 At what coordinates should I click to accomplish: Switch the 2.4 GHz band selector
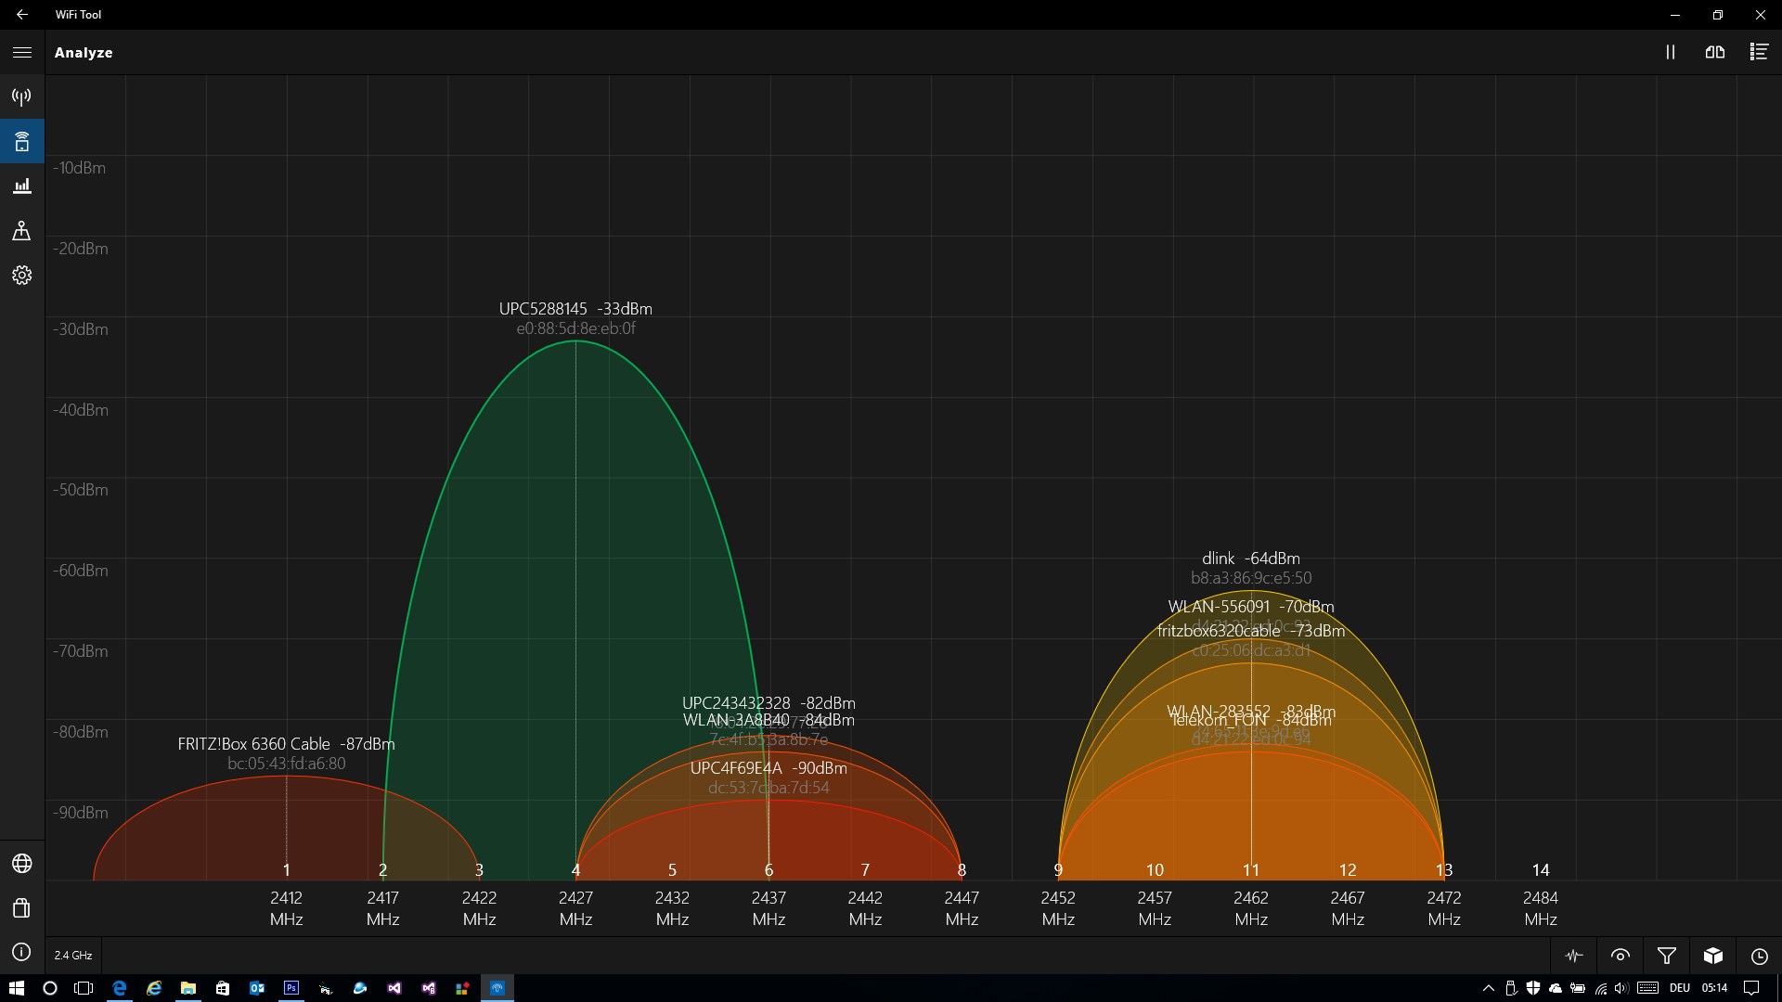click(x=73, y=956)
